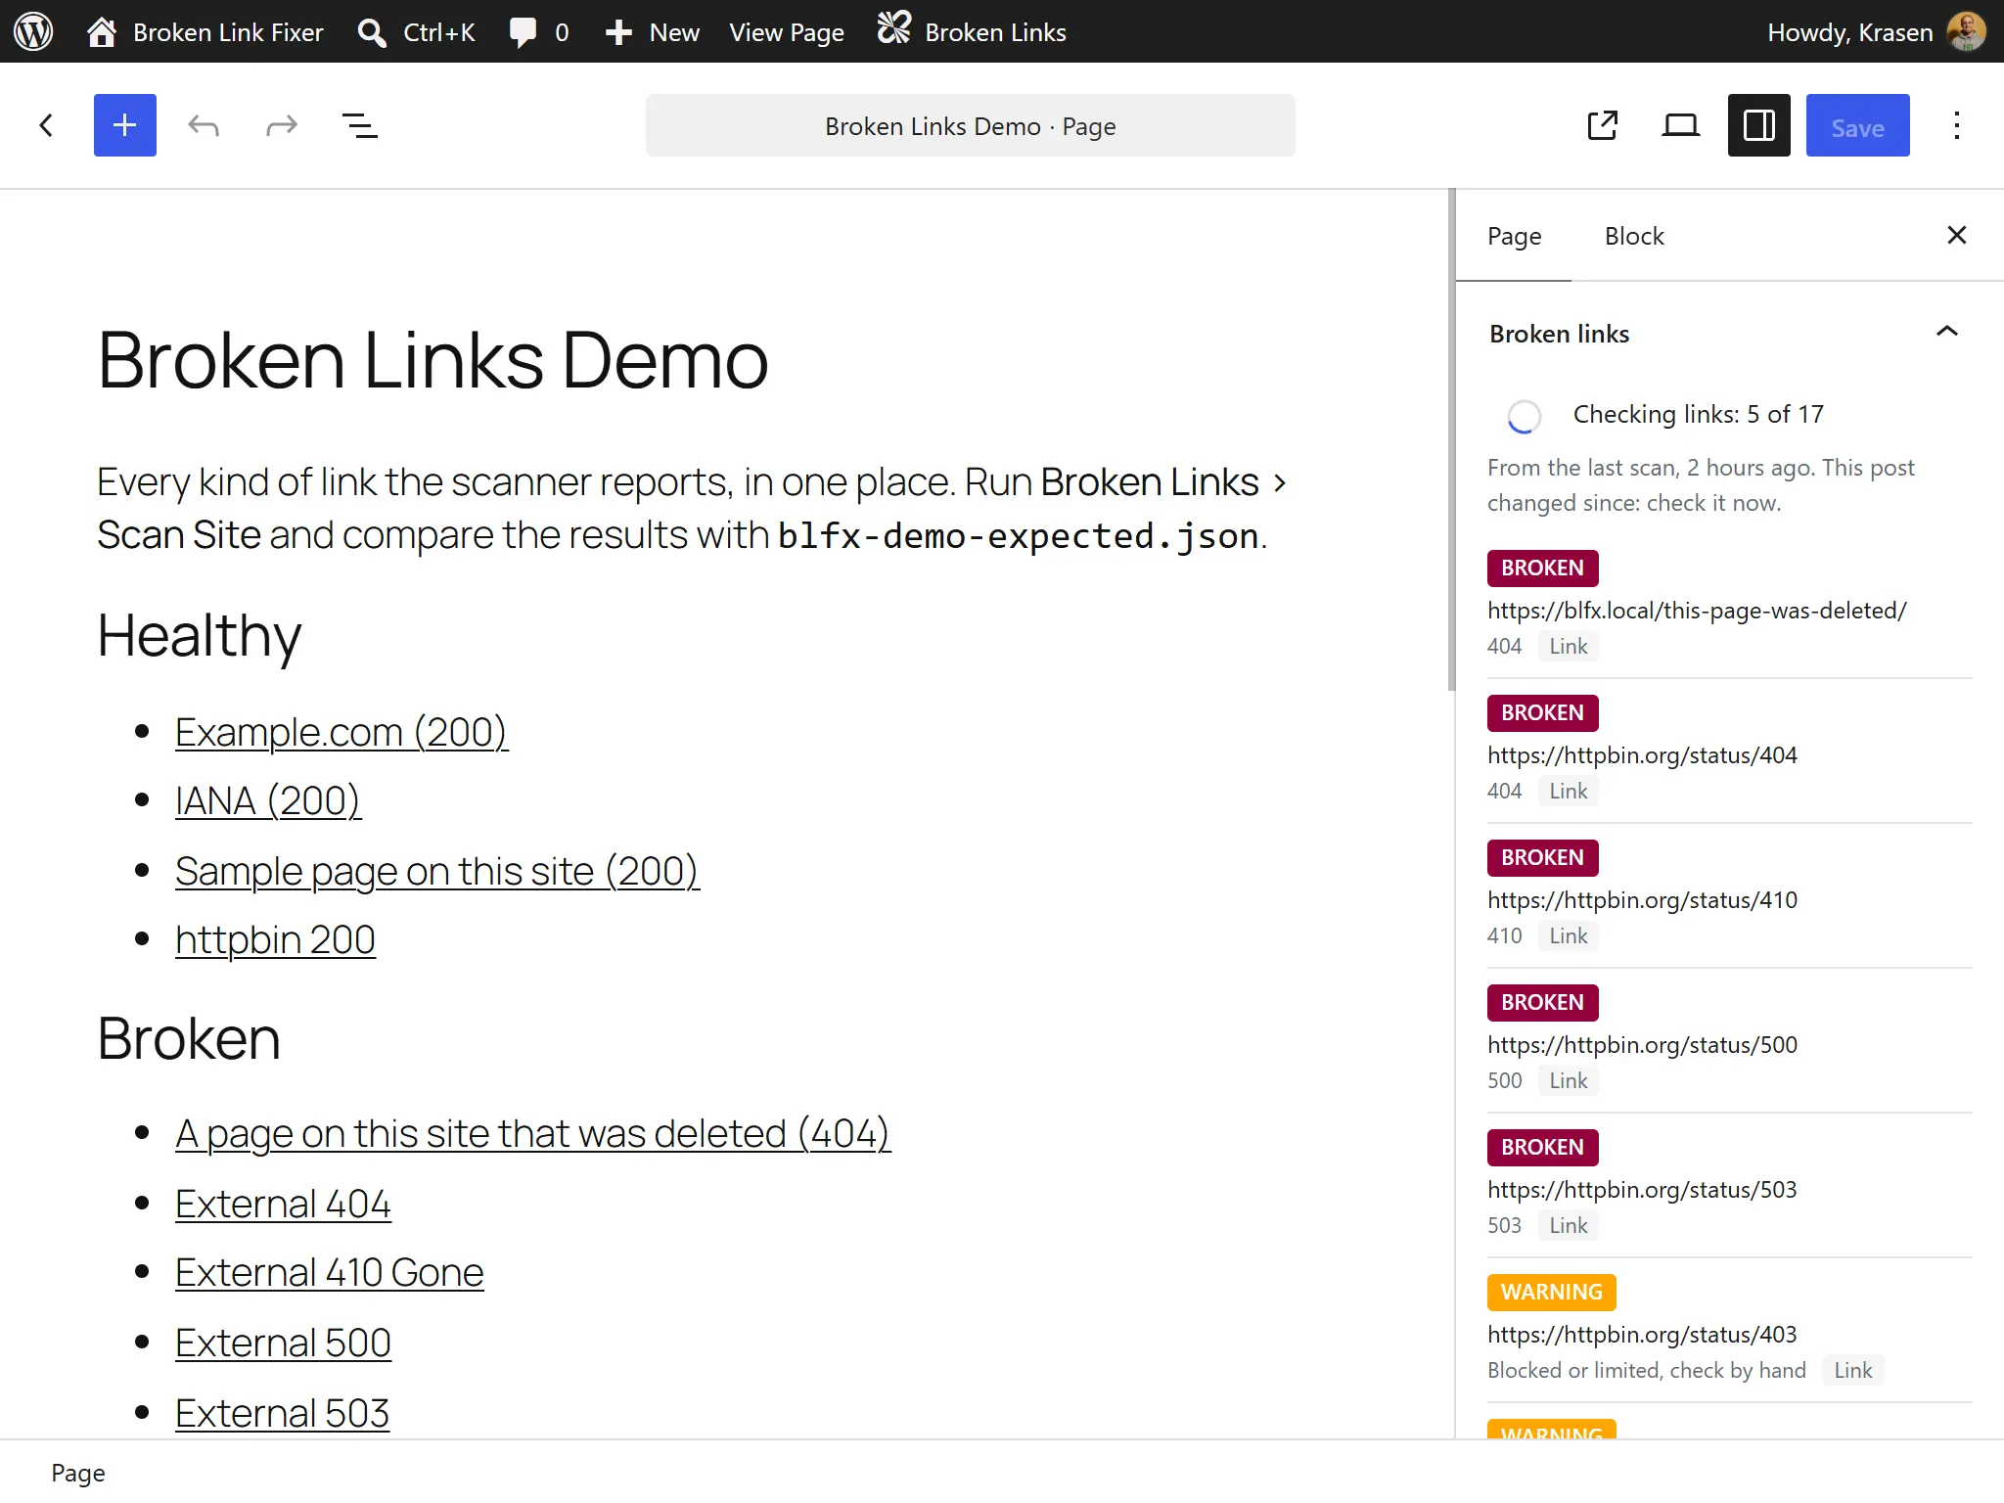The image size is (2004, 1503).
Task: Click the editor canvas scrollbar
Action: pyautogui.click(x=1451, y=440)
